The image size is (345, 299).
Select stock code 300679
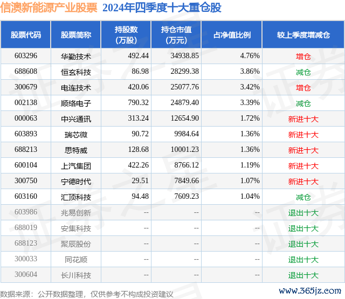[26, 87]
